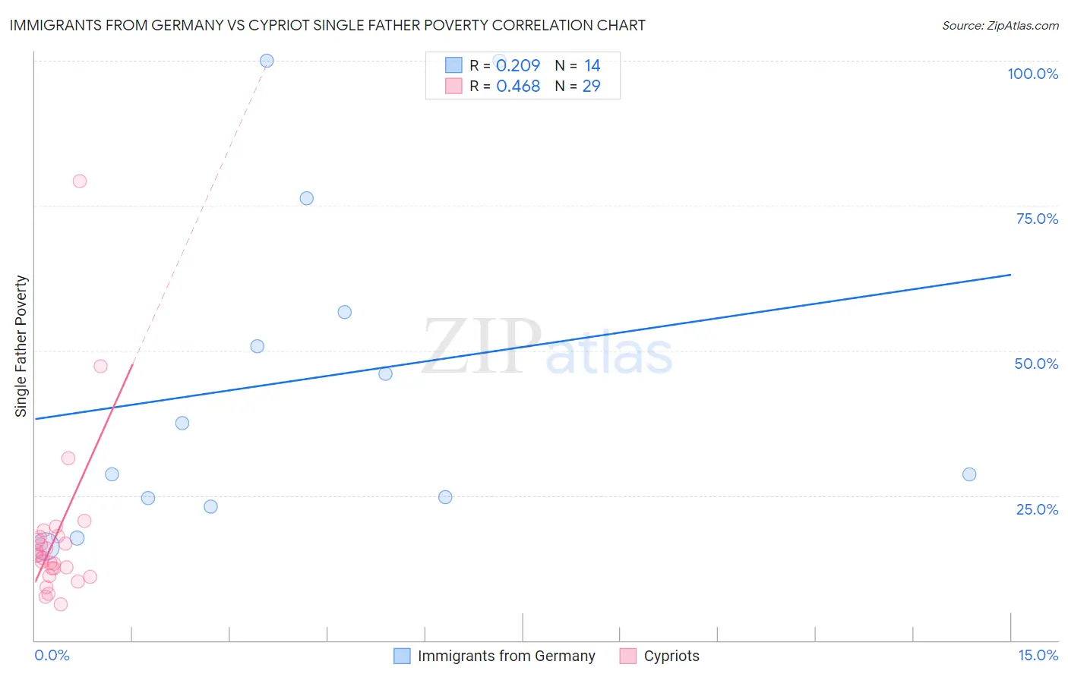Image resolution: width=1068 pixels, height=677 pixels.
Task: Click the pink Cypriots legend swatch
Action: [x=627, y=656]
